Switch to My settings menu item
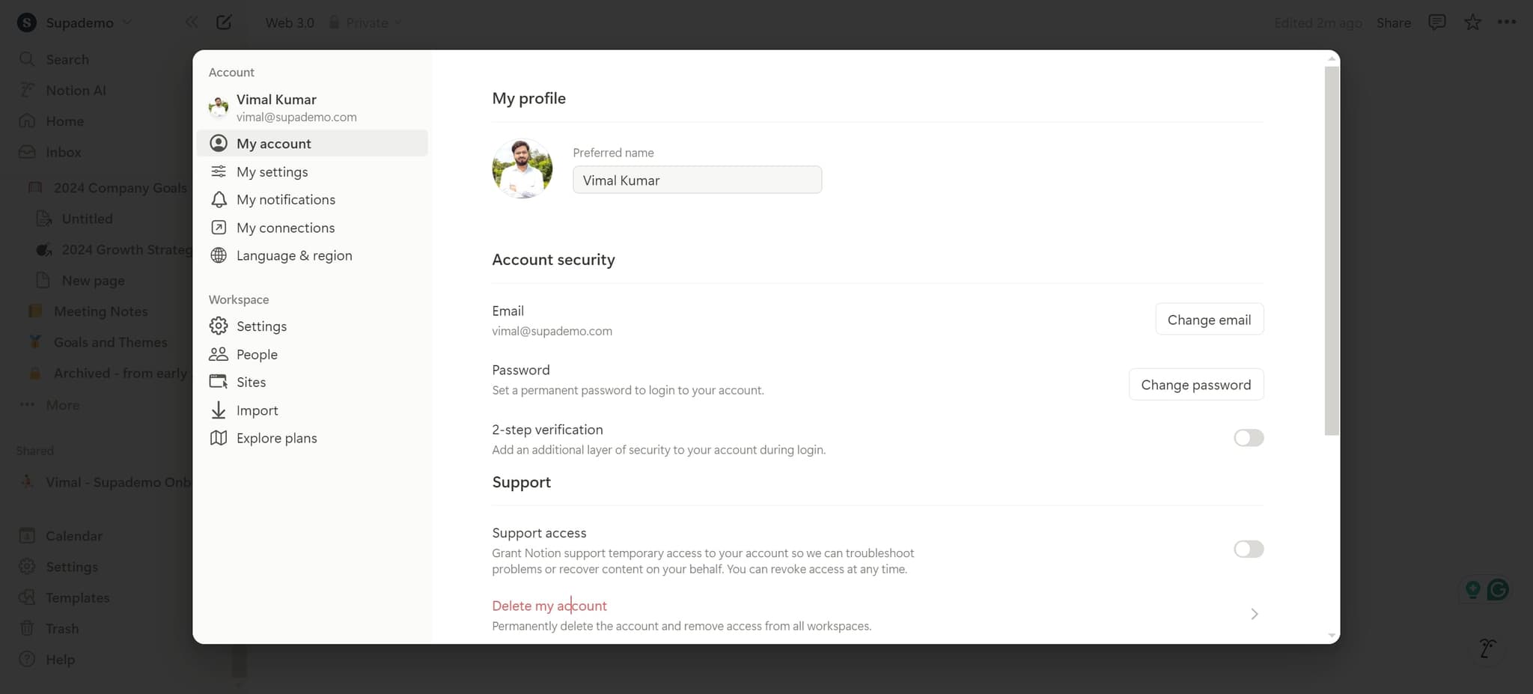Screen dimensions: 1533x694 point(272,171)
